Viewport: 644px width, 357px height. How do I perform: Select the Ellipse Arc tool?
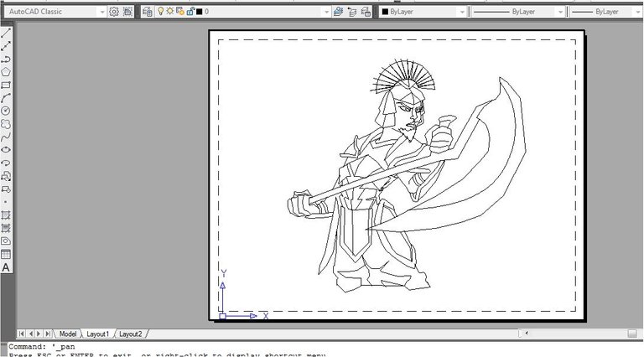[6, 163]
